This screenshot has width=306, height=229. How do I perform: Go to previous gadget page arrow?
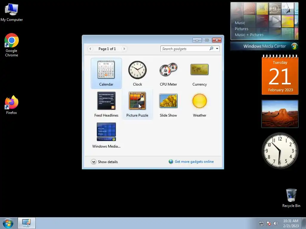coord(90,49)
